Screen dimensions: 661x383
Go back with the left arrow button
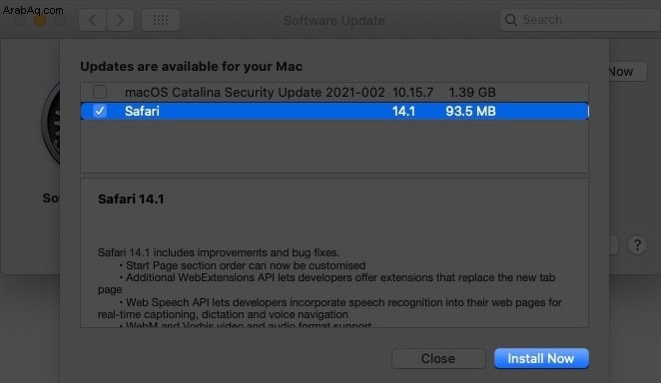(x=92, y=20)
